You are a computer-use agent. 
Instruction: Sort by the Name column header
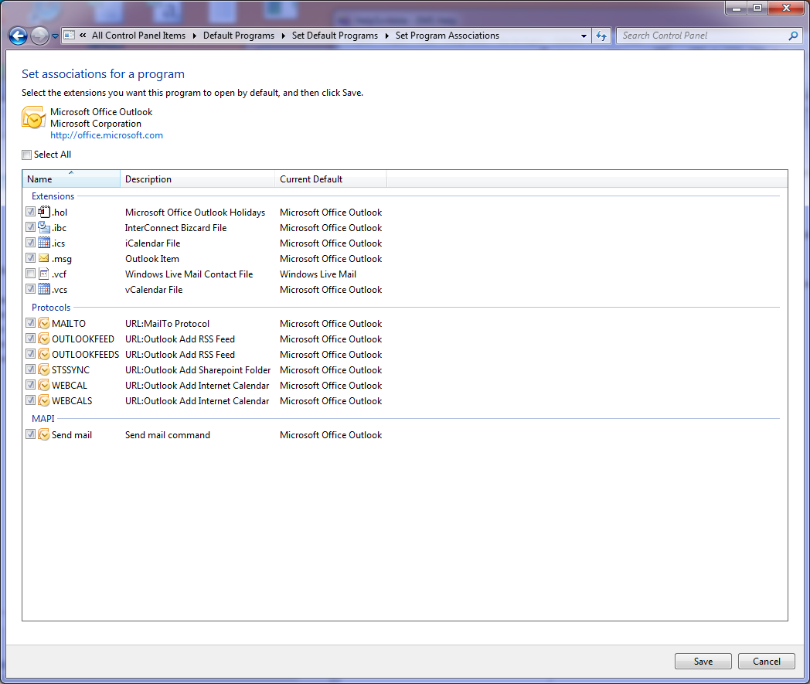(71, 179)
